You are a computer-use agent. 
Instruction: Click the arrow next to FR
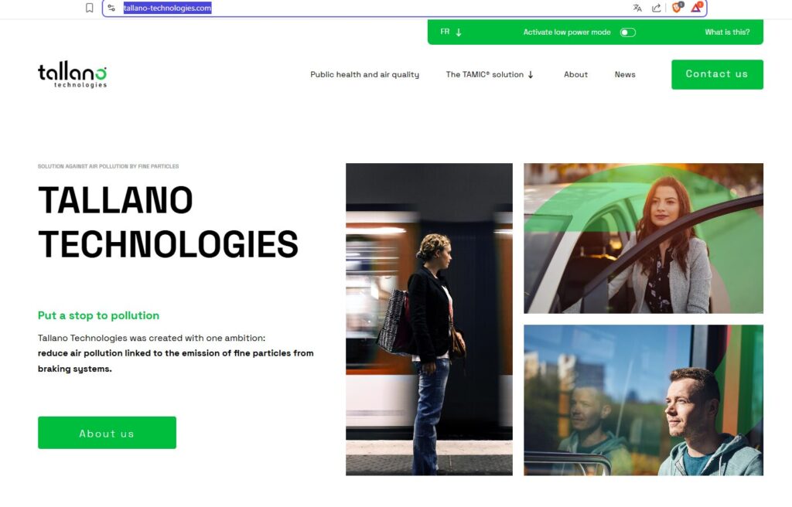tap(459, 32)
